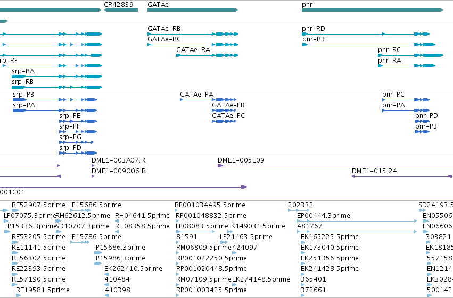This screenshot has height=298, width=453.
Task: Select the RP001003425.5prime EST label
Action: pos(211,291)
